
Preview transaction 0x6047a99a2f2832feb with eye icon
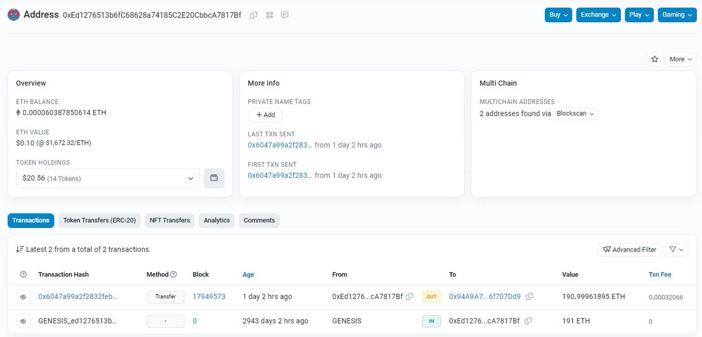tap(23, 297)
